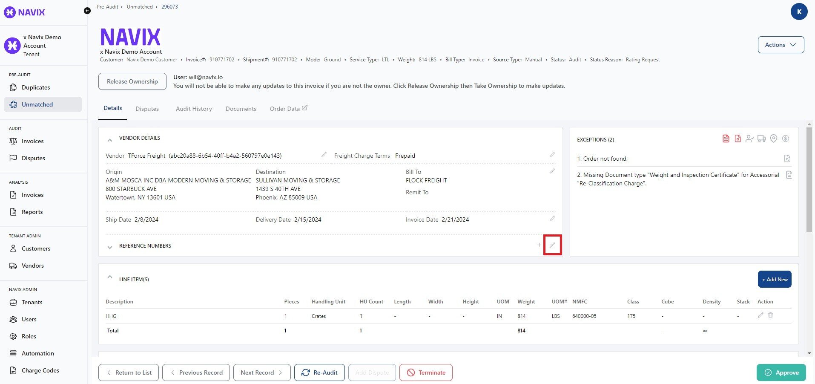The image size is (815, 384).
Task: Expand the Reference Numbers section
Action: pos(110,247)
